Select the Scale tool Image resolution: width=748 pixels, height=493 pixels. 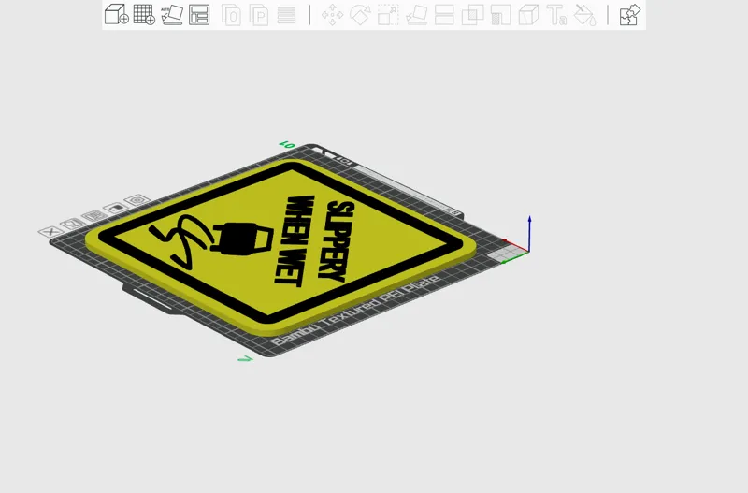click(x=388, y=15)
